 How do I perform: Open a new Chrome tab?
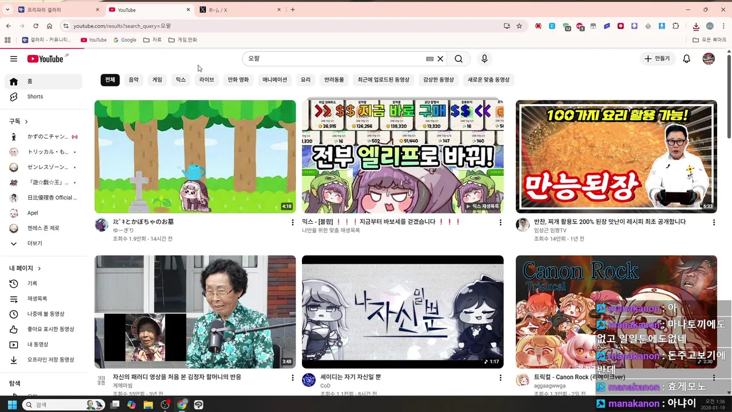[x=293, y=10]
